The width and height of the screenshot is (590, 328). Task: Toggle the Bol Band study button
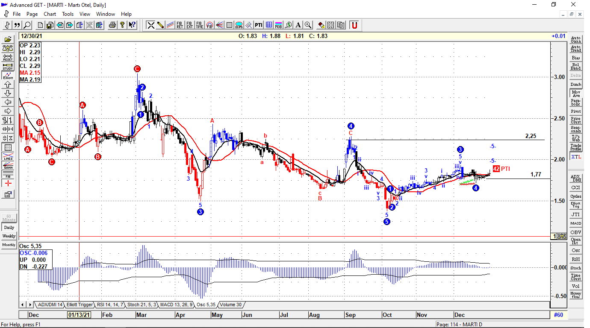576,66
